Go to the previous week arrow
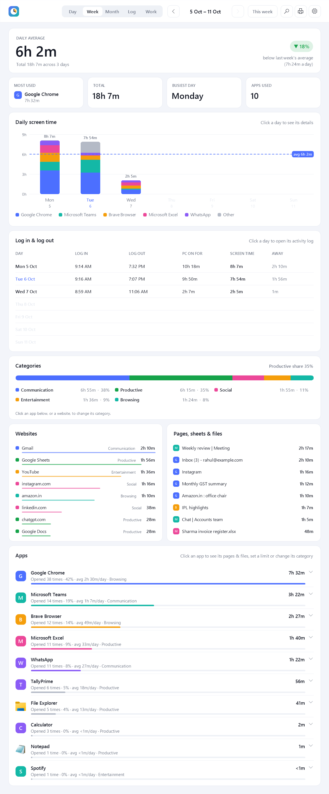The height and width of the screenshot is (794, 329). tap(173, 11)
